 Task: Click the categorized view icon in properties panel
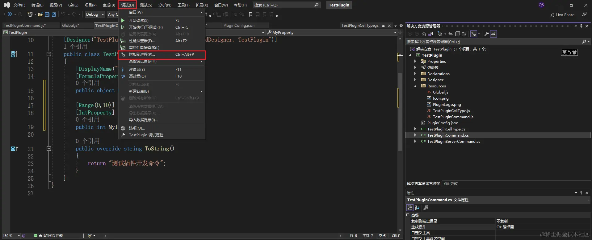pos(410,208)
